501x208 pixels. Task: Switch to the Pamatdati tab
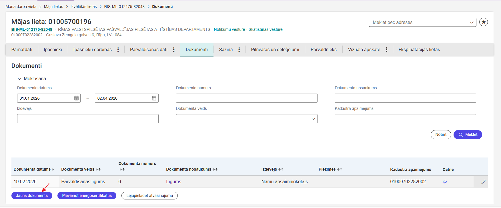[x=22, y=50]
